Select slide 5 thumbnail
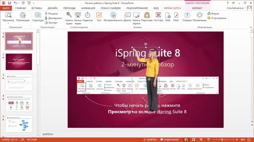Screen dimensions: 254x142 click(x=19, y=124)
